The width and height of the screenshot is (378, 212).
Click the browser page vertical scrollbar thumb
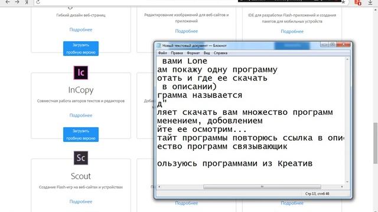click(376, 143)
